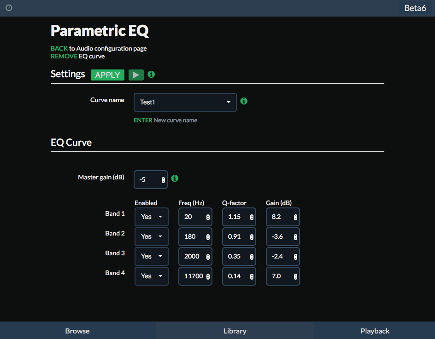The image size is (435, 339).
Task: Click Band 2 Q-factor field showing 0.91
Action: (239, 236)
